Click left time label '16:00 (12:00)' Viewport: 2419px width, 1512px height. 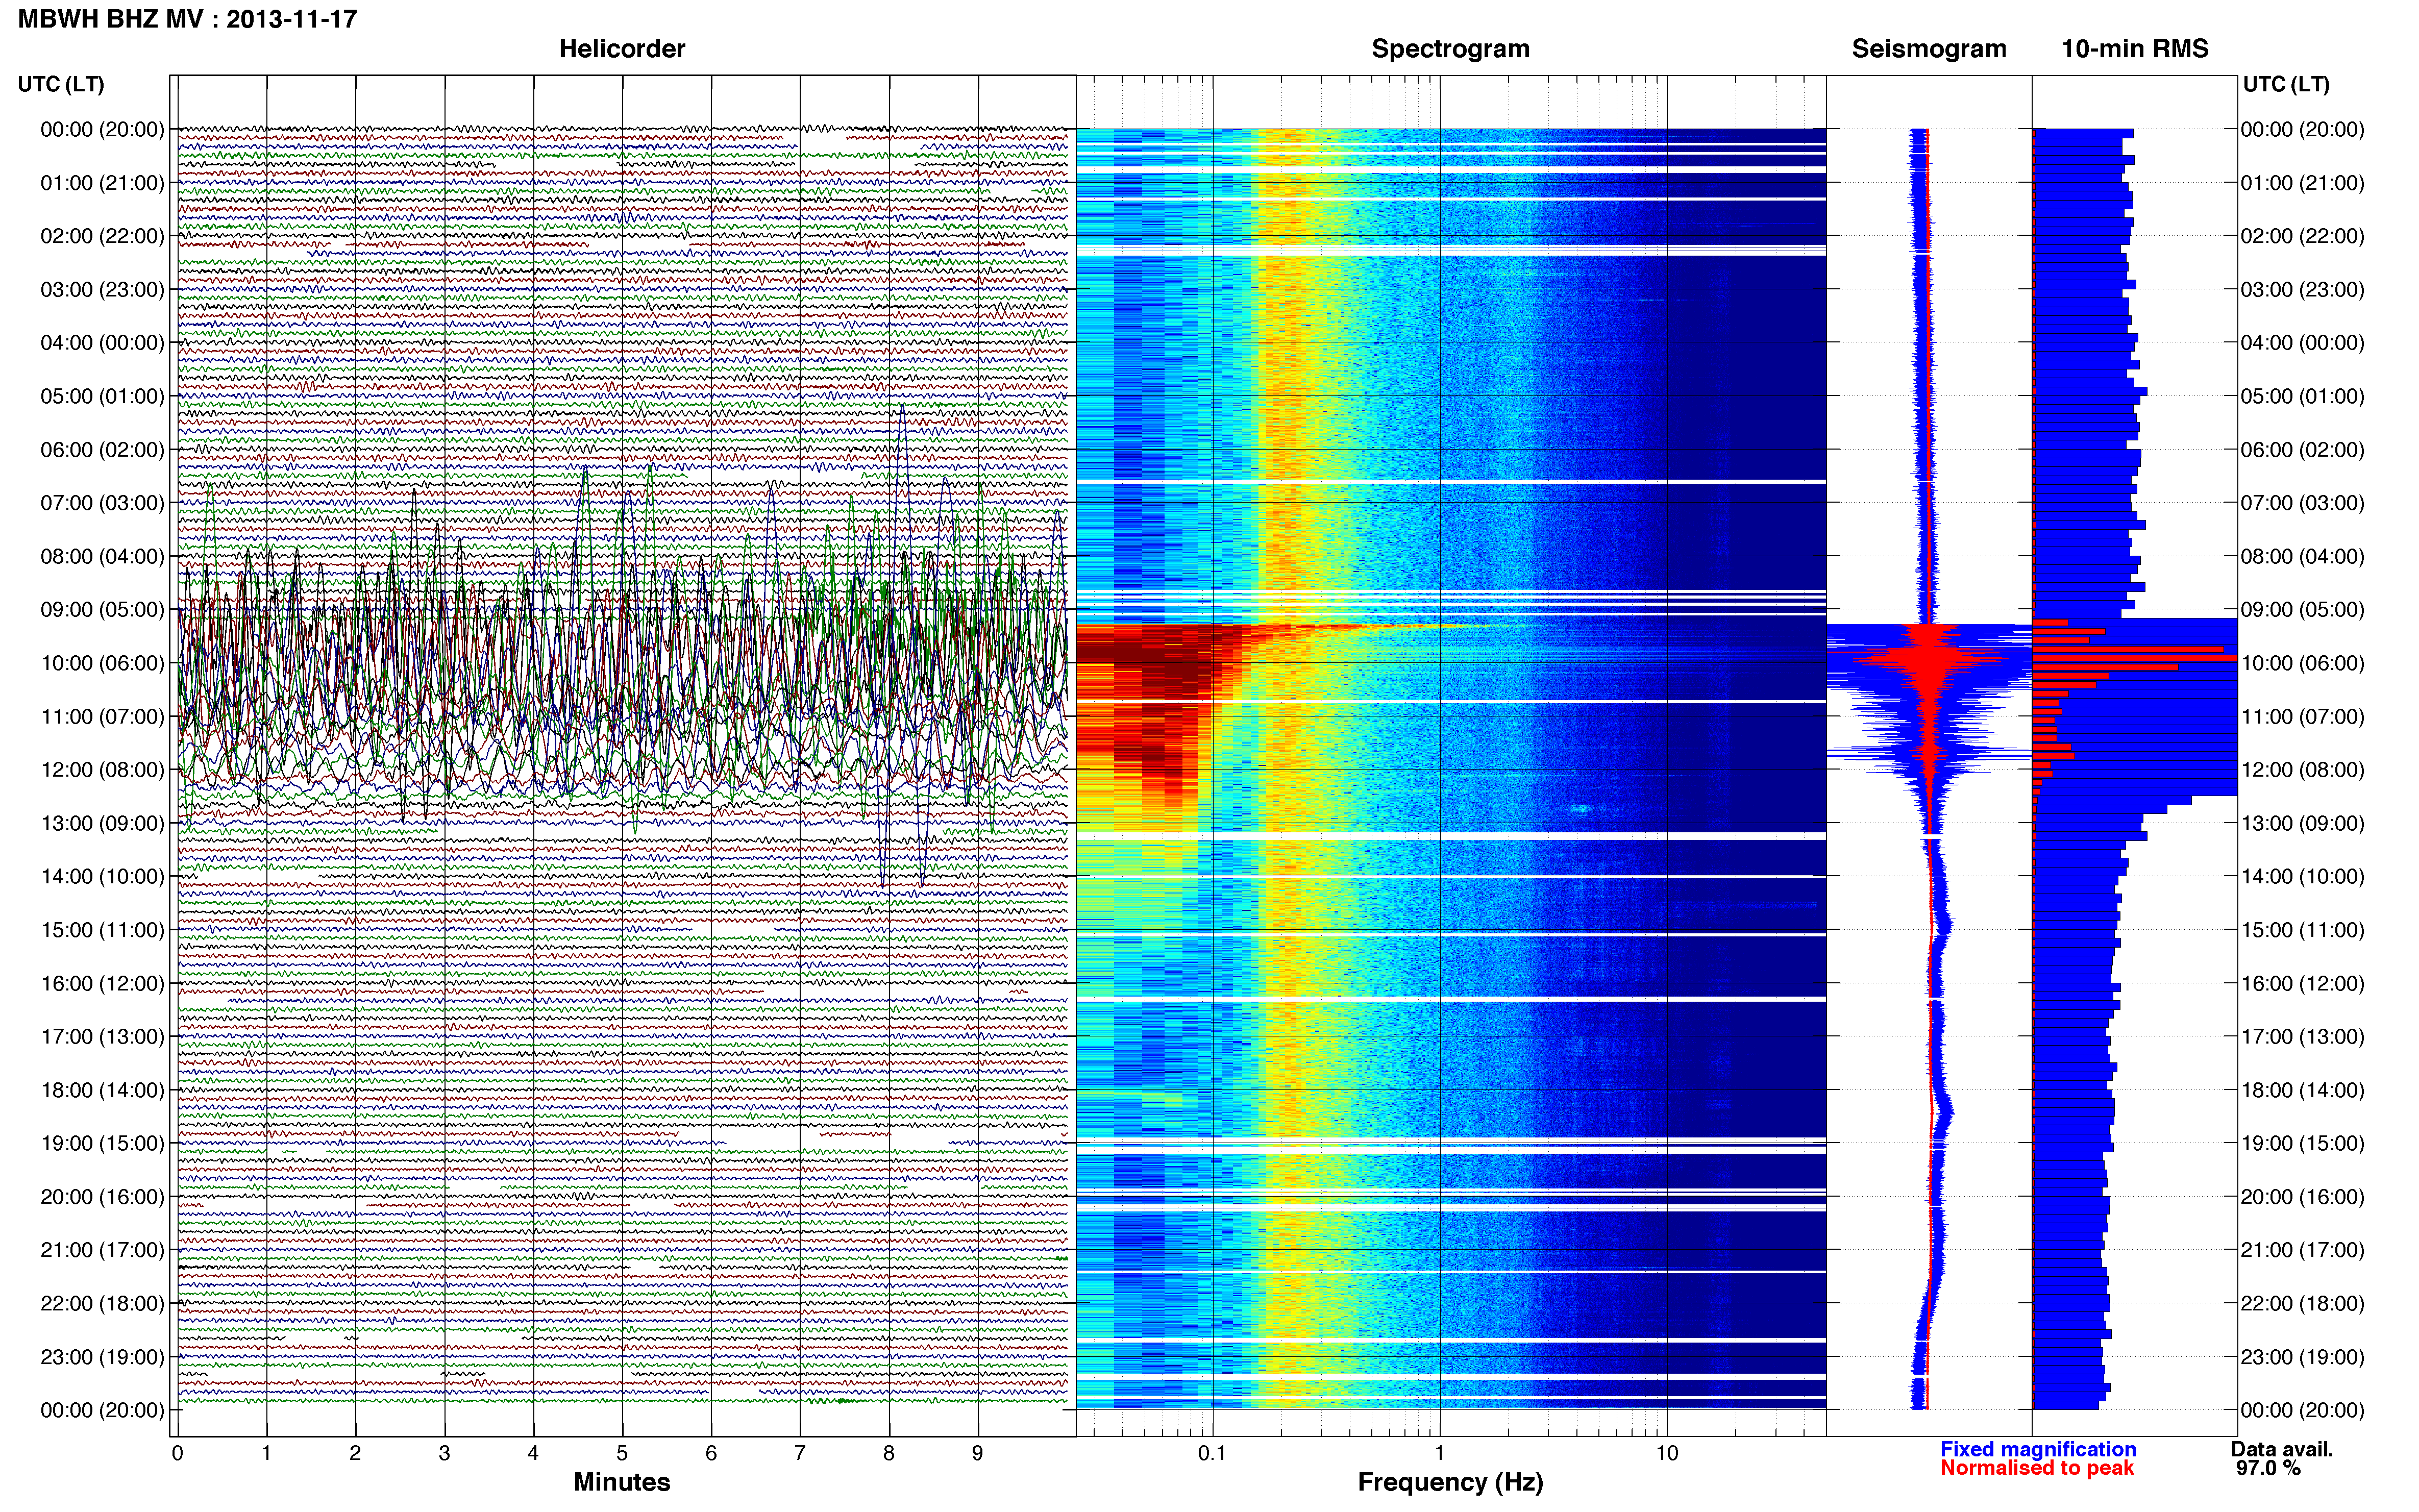[x=102, y=983]
